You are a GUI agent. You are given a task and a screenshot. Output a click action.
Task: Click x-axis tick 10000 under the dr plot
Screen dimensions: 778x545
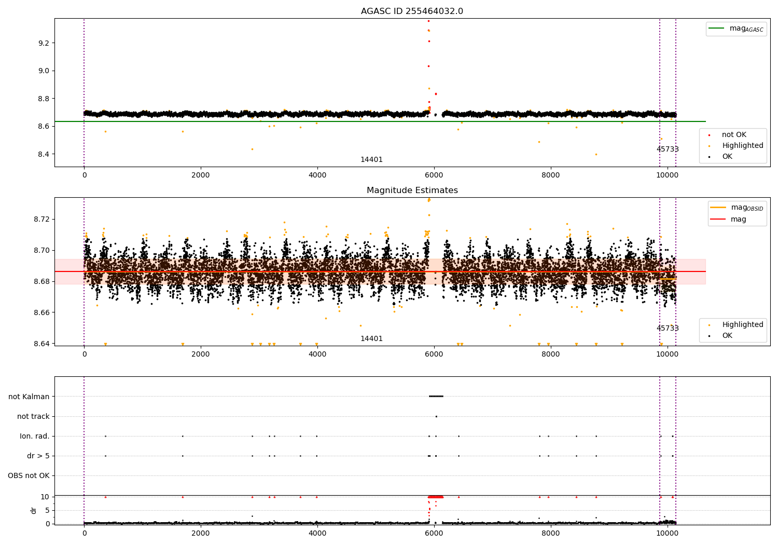668,533
